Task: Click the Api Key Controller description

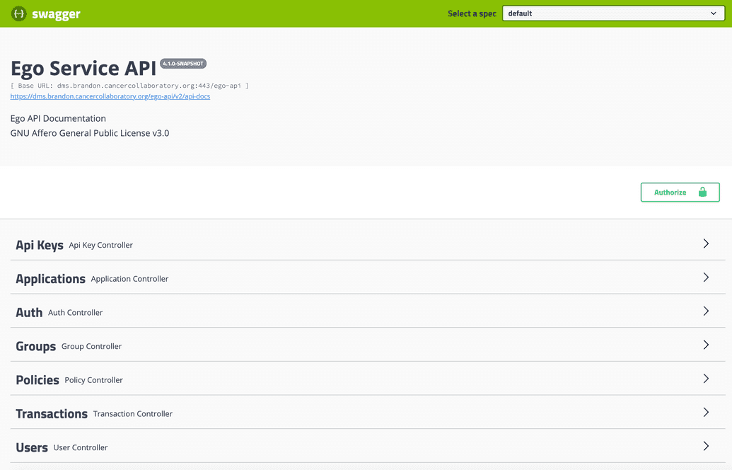Action: coord(101,246)
